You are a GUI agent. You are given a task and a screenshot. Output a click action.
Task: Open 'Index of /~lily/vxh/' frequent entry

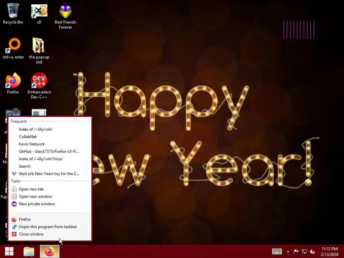point(50,129)
